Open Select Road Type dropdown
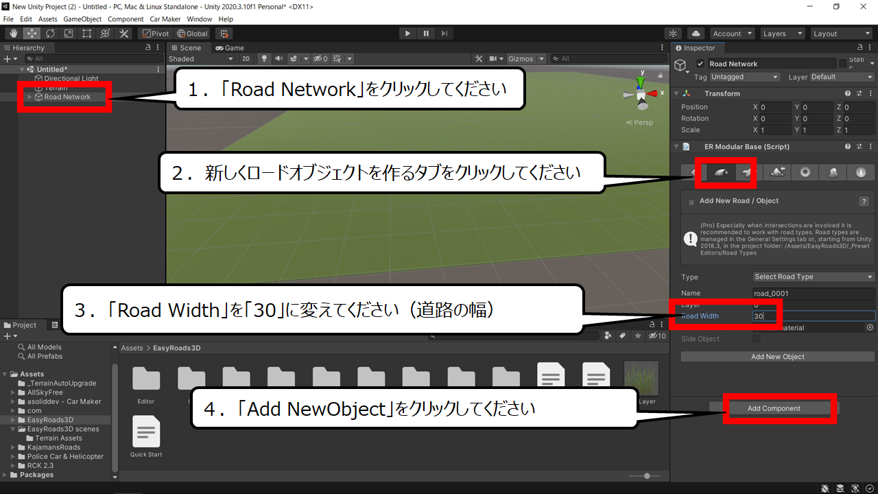878x494 pixels. pyautogui.click(x=814, y=277)
